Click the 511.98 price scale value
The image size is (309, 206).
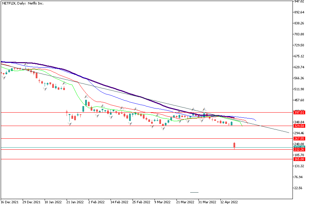click(x=299, y=89)
